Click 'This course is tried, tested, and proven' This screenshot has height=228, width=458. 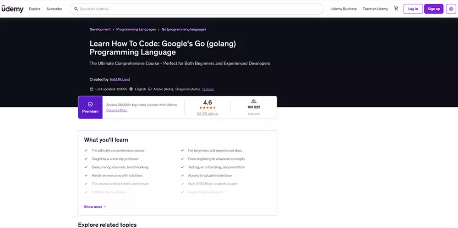[120, 184]
